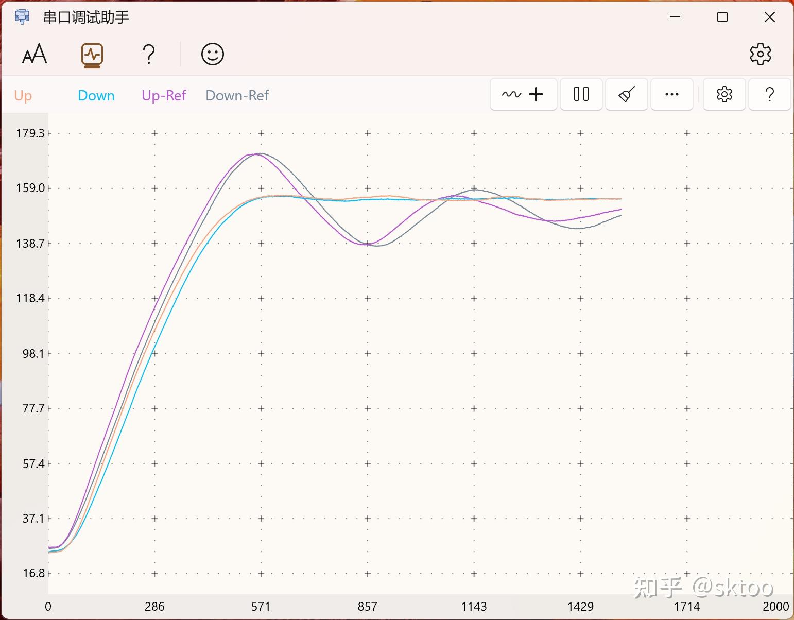Image resolution: width=794 pixels, height=620 pixels.
Task: Click the 179.3 y-axis label
Action: (30, 133)
